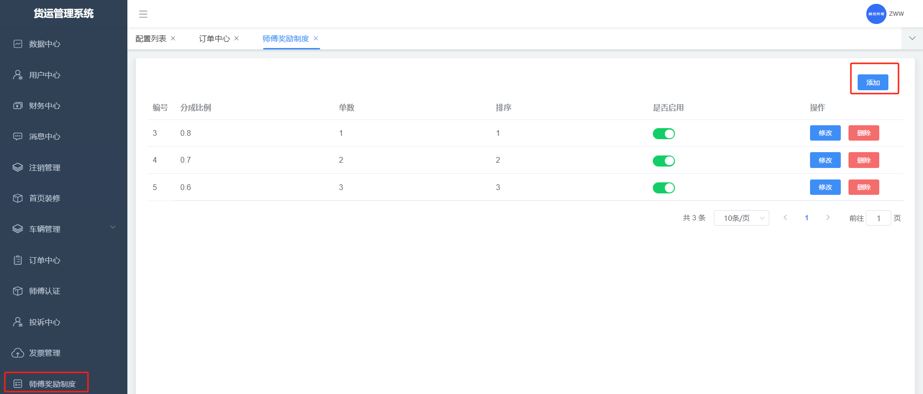Open 数据中心 via its chart icon
The width and height of the screenshot is (923, 394).
click(x=18, y=44)
